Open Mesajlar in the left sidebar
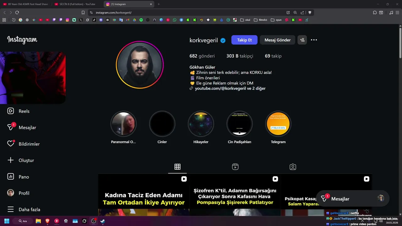This screenshot has width=402, height=226. [22, 127]
